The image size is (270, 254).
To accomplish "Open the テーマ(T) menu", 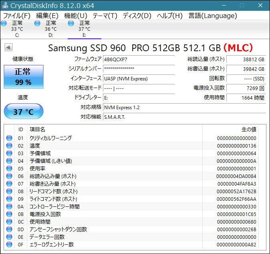I will tap(105, 16).
